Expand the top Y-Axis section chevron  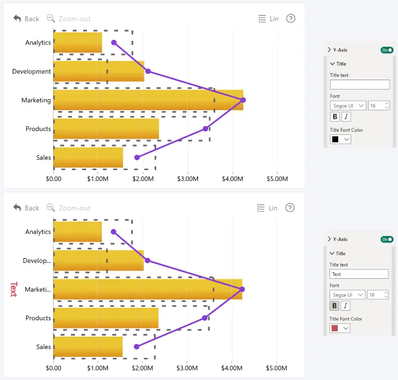pos(329,50)
